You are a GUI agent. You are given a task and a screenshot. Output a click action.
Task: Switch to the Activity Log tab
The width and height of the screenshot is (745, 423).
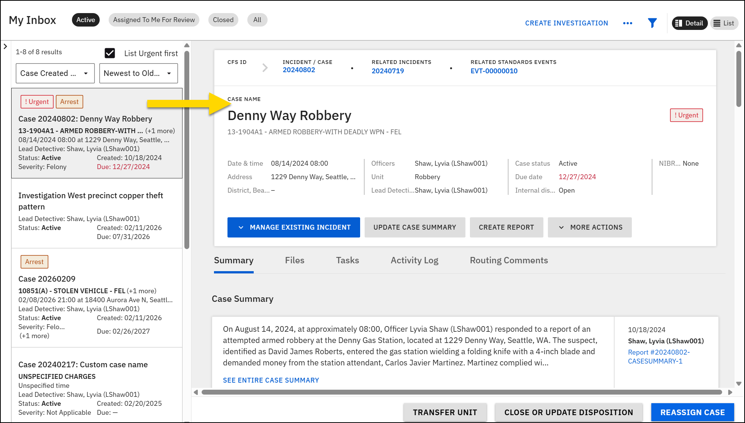tap(414, 260)
